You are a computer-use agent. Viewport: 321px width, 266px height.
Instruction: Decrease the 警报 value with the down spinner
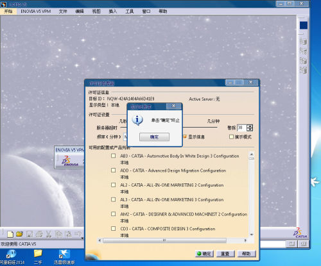pyautogui.click(x=250, y=129)
